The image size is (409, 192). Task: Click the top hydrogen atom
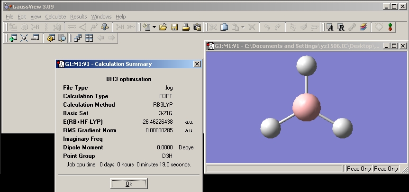pos(307,65)
